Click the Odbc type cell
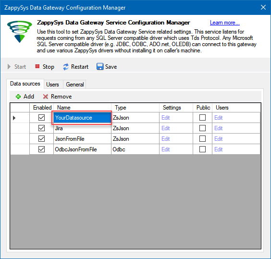 (135, 149)
